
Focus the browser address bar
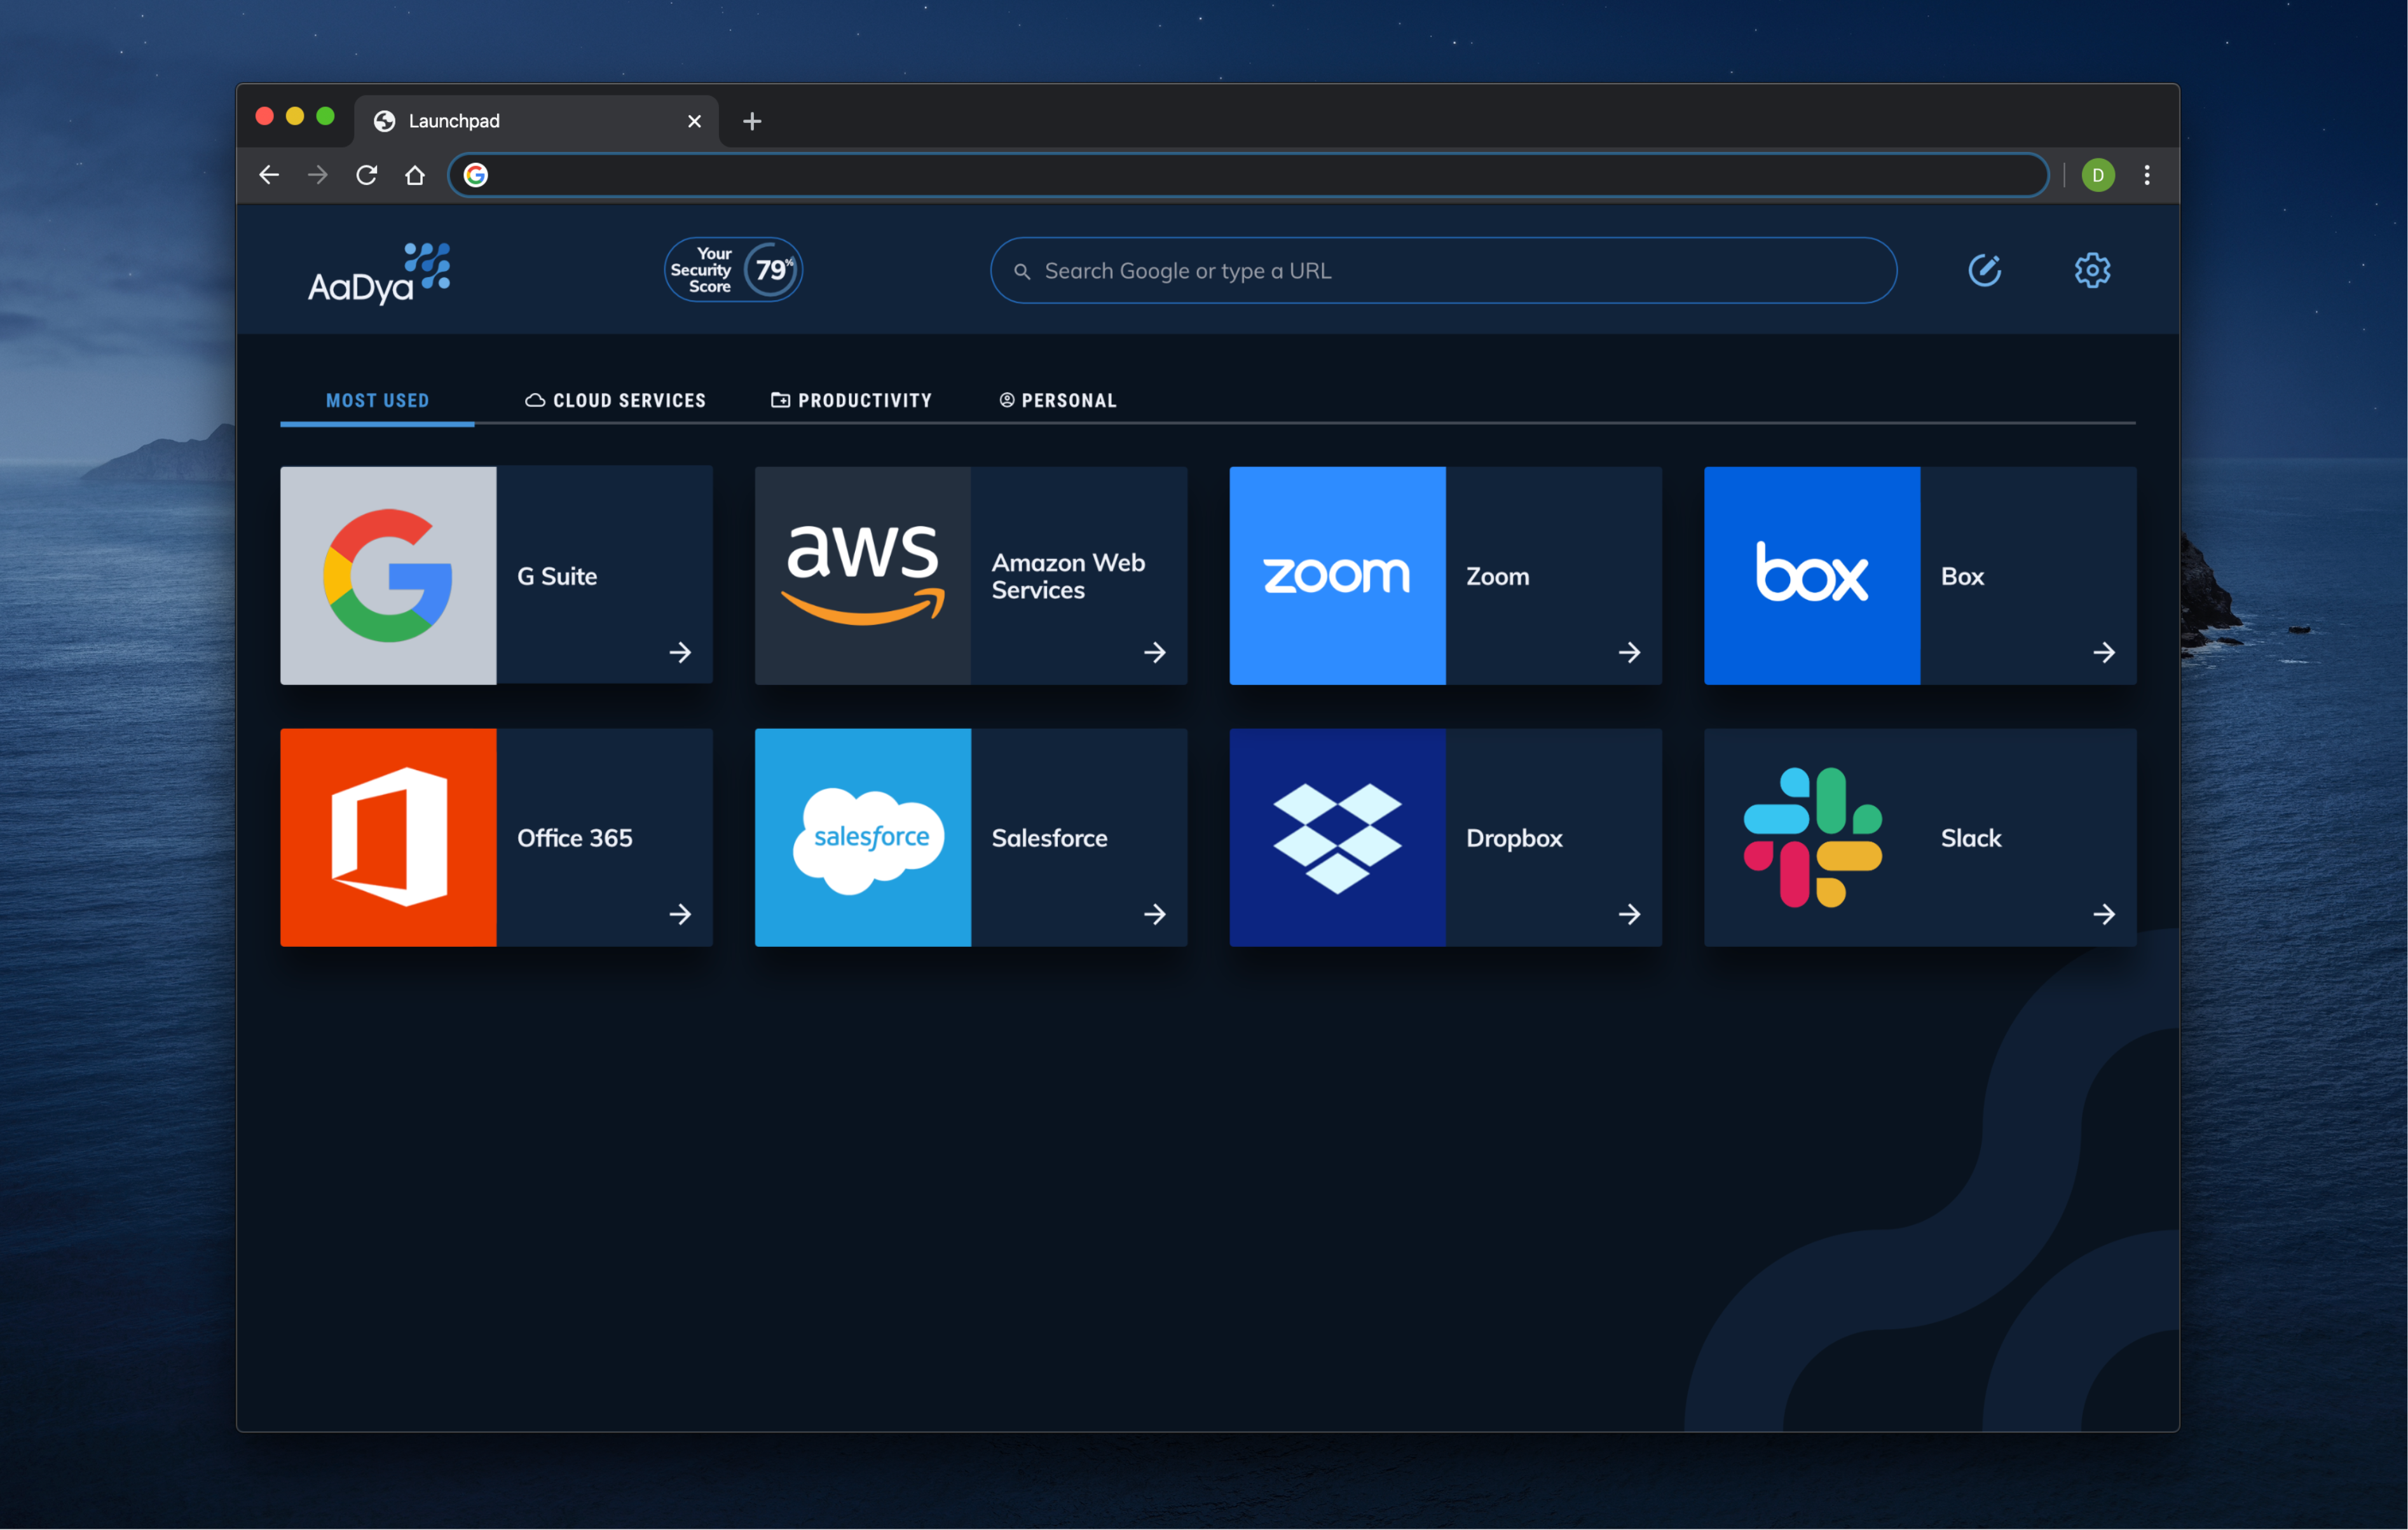click(1250, 175)
